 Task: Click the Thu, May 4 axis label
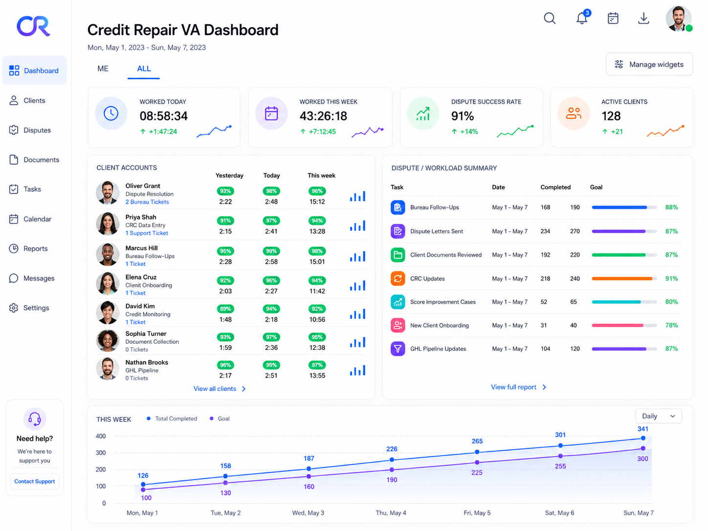point(391,513)
